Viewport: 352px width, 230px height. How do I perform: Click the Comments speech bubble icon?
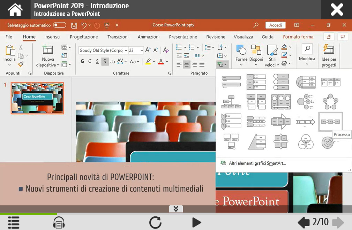click(343, 37)
